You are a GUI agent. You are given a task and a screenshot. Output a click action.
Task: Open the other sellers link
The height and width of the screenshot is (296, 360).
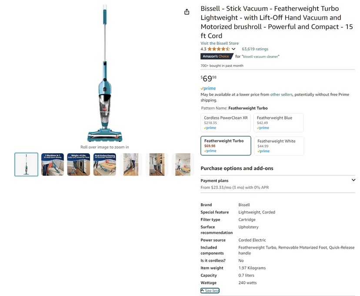pyautogui.click(x=281, y=94)
